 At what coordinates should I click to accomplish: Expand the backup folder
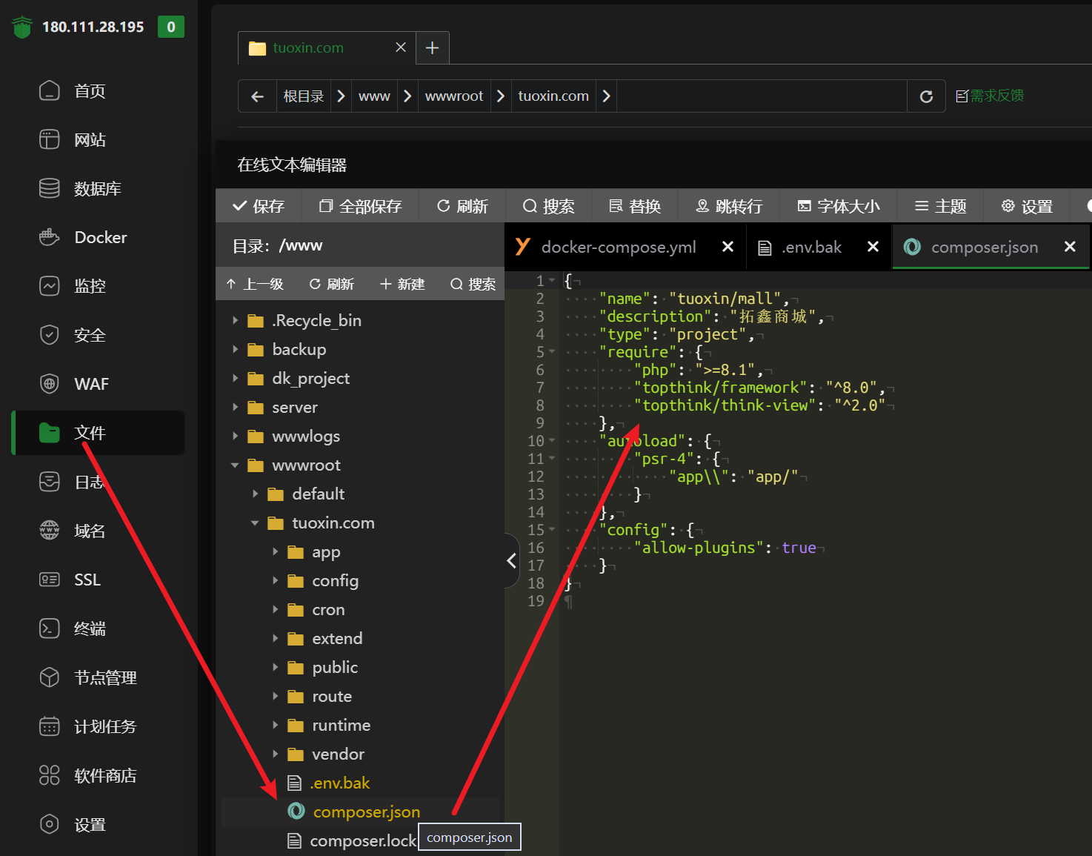tap(236, 350)
